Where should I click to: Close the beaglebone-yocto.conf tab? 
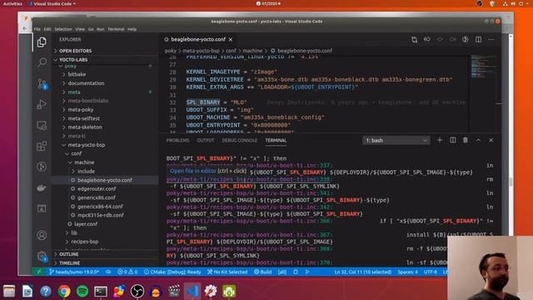tap(231, 40)
